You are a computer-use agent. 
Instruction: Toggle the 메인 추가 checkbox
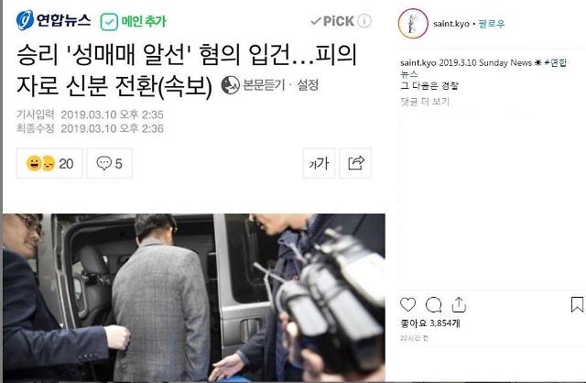109,22
